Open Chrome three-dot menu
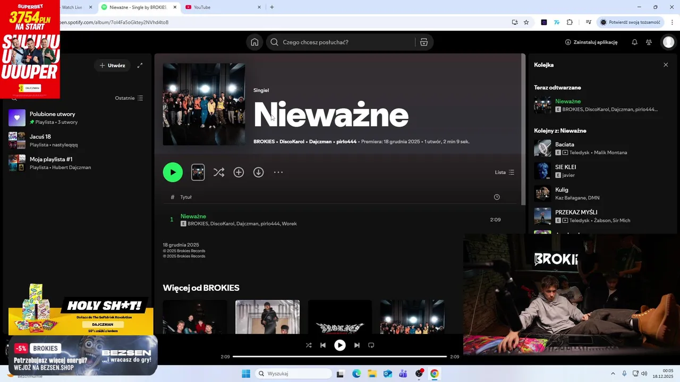The width and height of the screenshot is (680, 382). 673,22
